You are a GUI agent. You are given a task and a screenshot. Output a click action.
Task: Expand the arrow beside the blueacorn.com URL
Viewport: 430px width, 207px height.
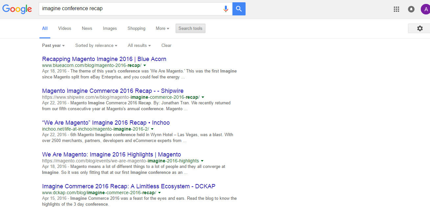[x=145, y=66]
